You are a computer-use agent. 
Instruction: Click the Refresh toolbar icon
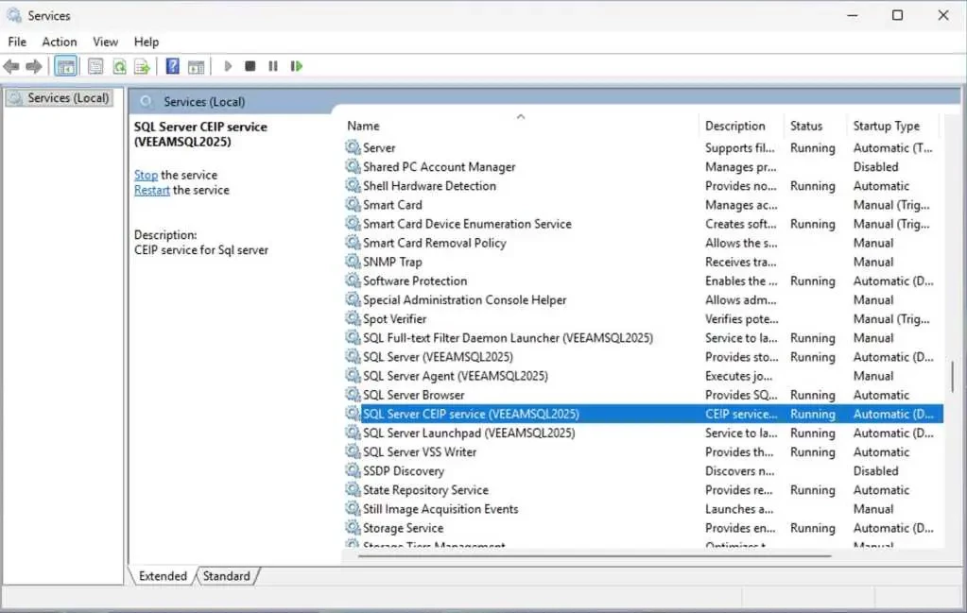[x=119, y=66]
